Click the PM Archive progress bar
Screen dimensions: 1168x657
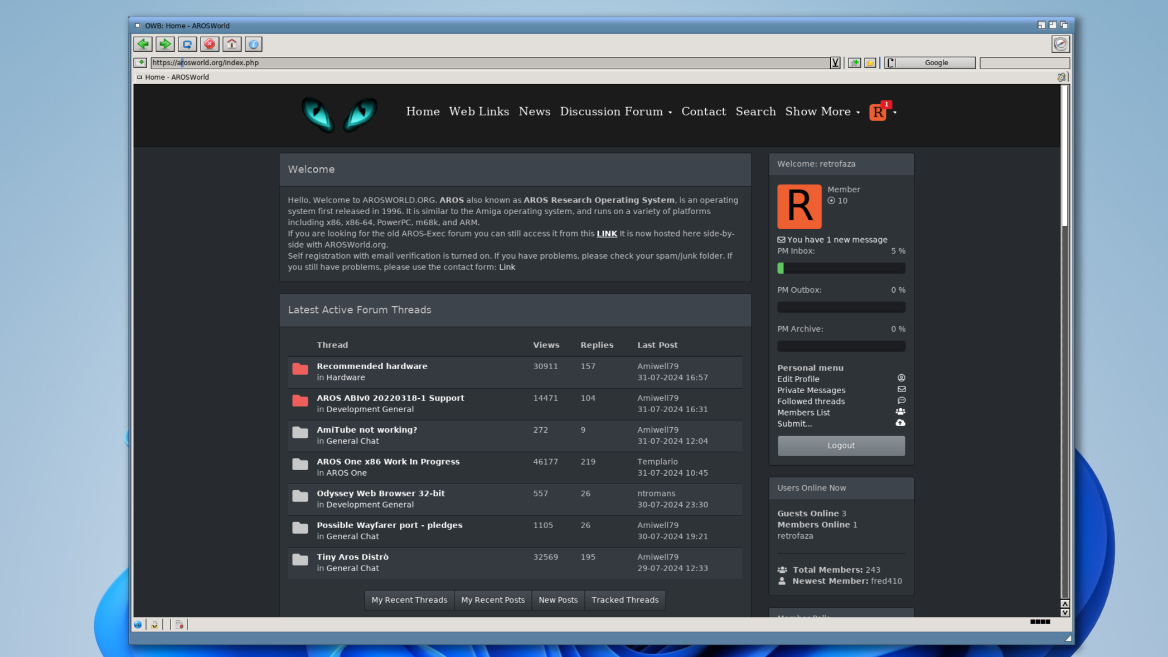coord(841,346)
